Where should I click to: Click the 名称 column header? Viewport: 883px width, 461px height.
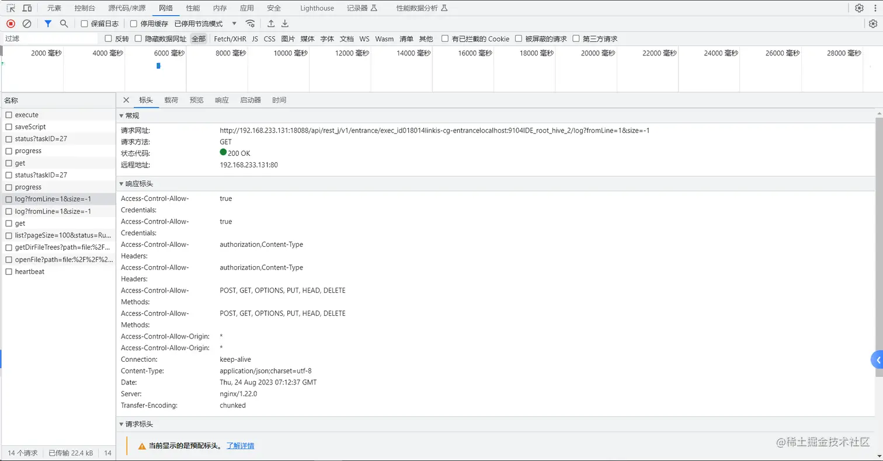click(58, 100)
